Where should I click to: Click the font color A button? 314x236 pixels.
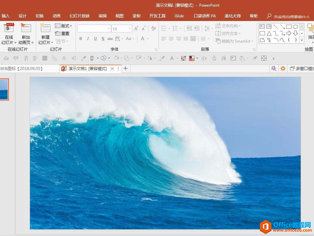[x=143, y=38]
